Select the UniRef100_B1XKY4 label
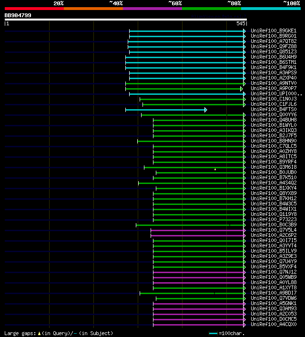This screenshot has width=305, height=337. pos(274,188)
